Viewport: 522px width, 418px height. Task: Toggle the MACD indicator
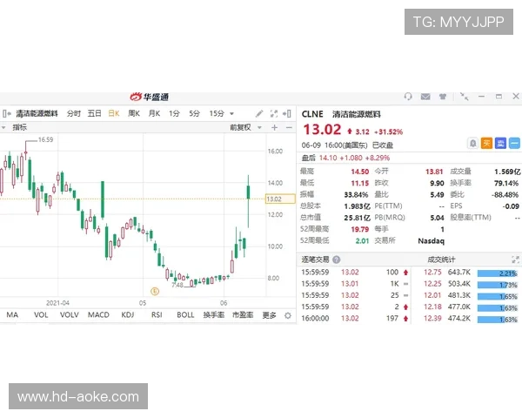[x=98, y=315]
